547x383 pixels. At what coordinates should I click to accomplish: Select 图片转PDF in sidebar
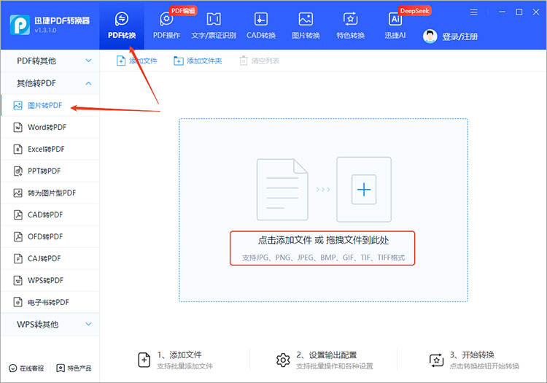point(50,105)
